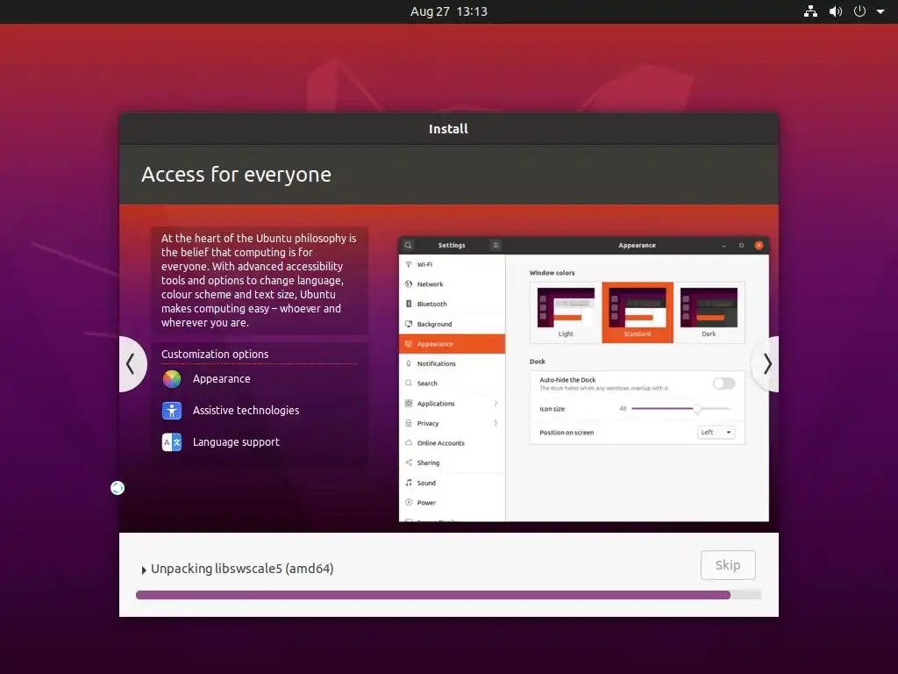898x674 pixels.
Task: Open Applications row in Settings sidebar
Action: pyautogui.click(x=452, y=404)
